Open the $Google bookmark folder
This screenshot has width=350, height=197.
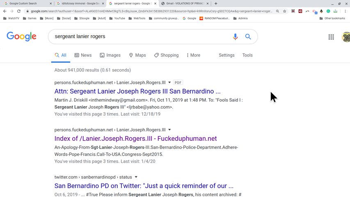click(82, 18)
